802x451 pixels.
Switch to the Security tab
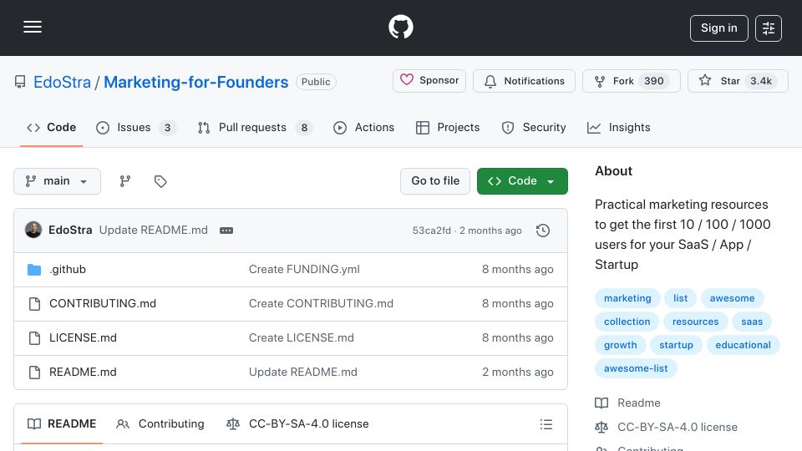click(x=534, y=127)
